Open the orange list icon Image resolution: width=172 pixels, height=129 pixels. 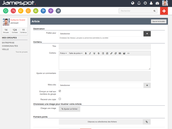coord(28,11)
